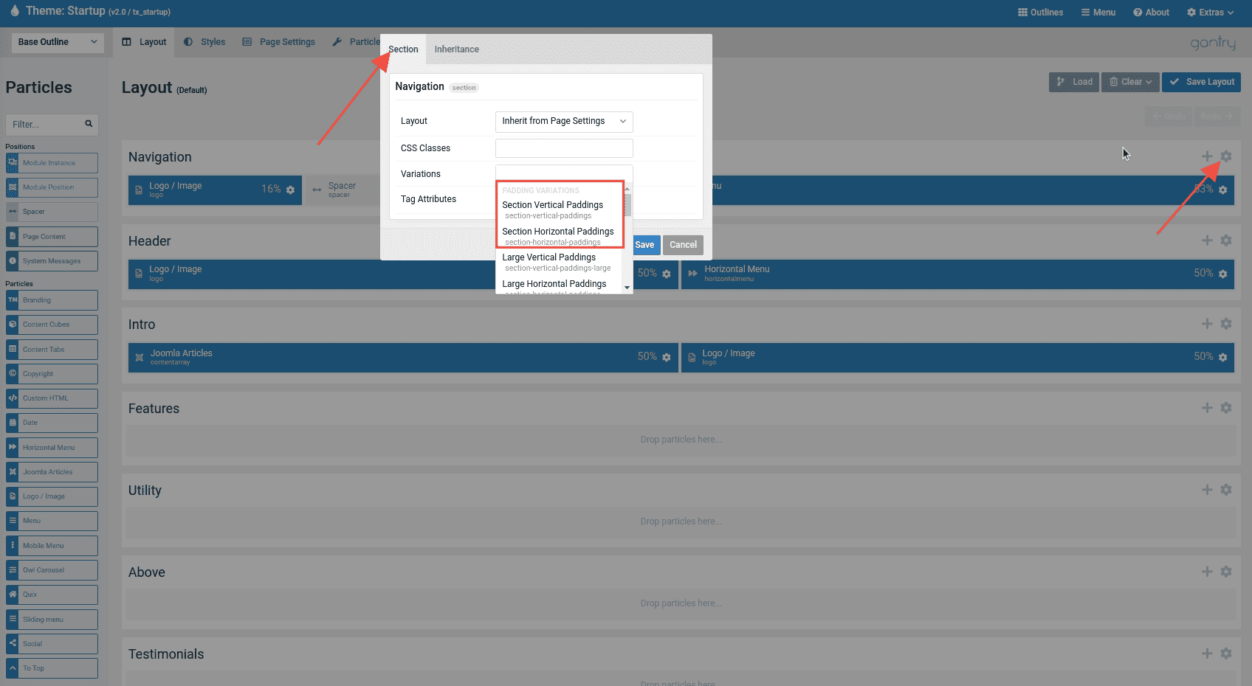Open settings gear for Joomla Articles particle
1252x686 pixels.
(x=667, y=357)
